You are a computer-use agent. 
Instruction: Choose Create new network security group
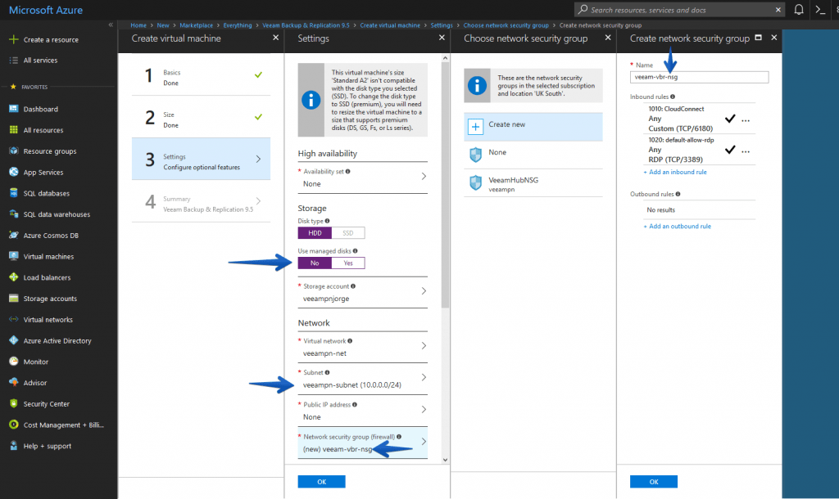[x=533, y=127]
